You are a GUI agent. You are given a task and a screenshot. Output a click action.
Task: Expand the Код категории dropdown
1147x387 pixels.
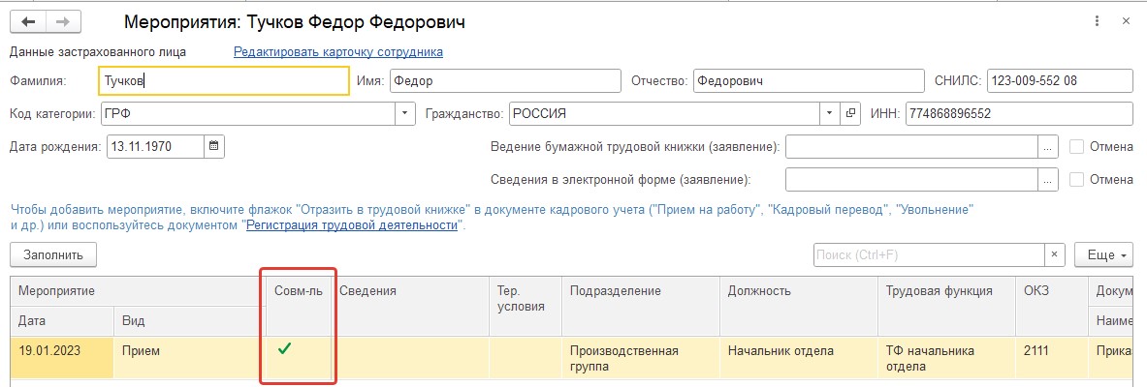pos(405,114)
